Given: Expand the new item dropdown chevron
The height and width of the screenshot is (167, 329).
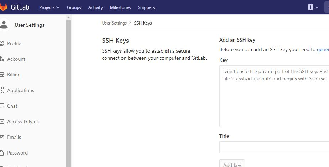Looking at the screenshot, I should (x=317, y=7).
